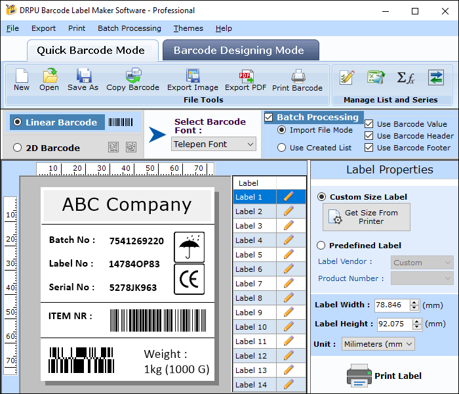
Task: Open the Themes menu
Action: [x=188, y=28]
